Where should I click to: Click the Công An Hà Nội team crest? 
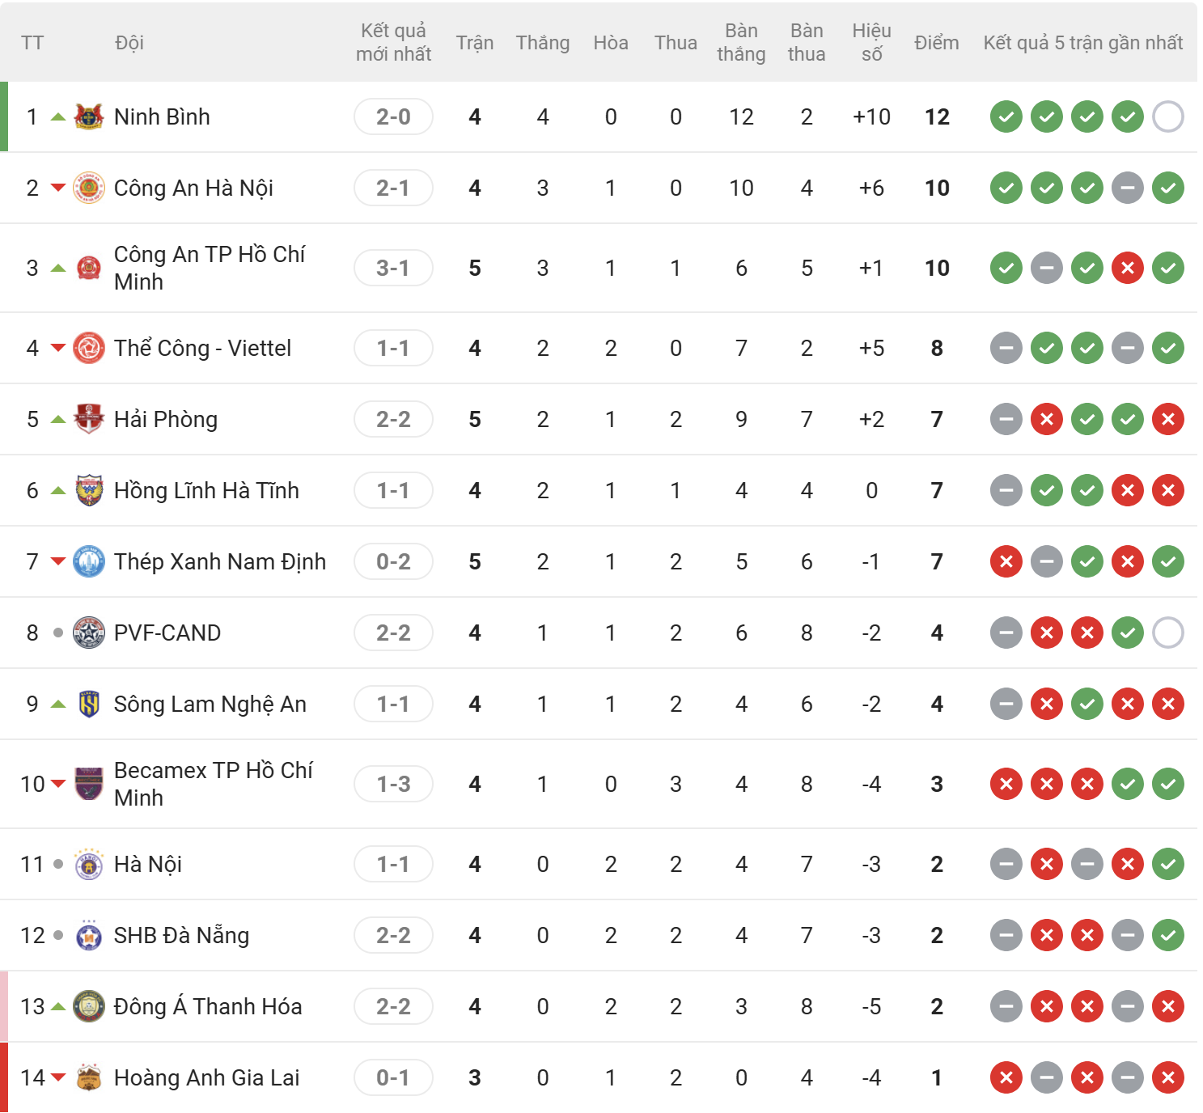pos(89,188)
